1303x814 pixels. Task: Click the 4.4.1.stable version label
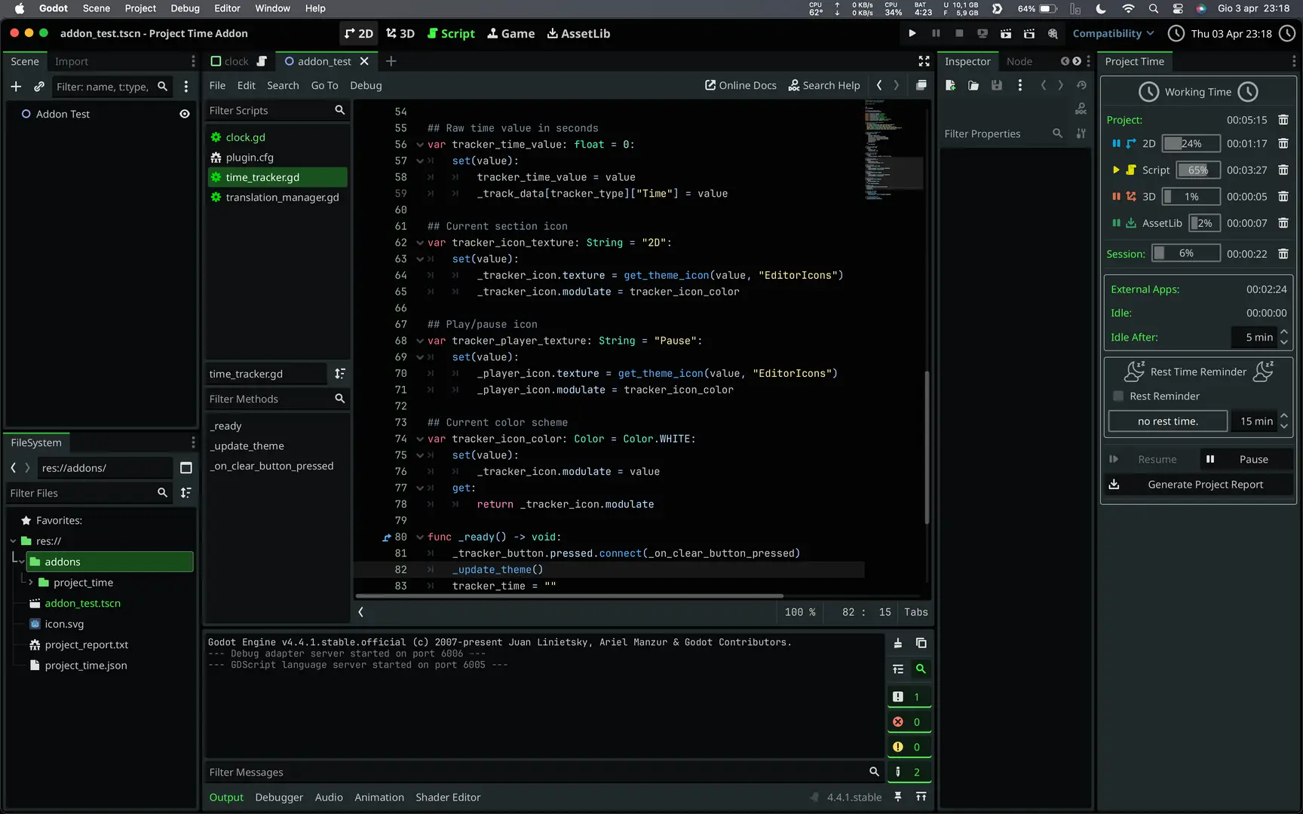854,797
